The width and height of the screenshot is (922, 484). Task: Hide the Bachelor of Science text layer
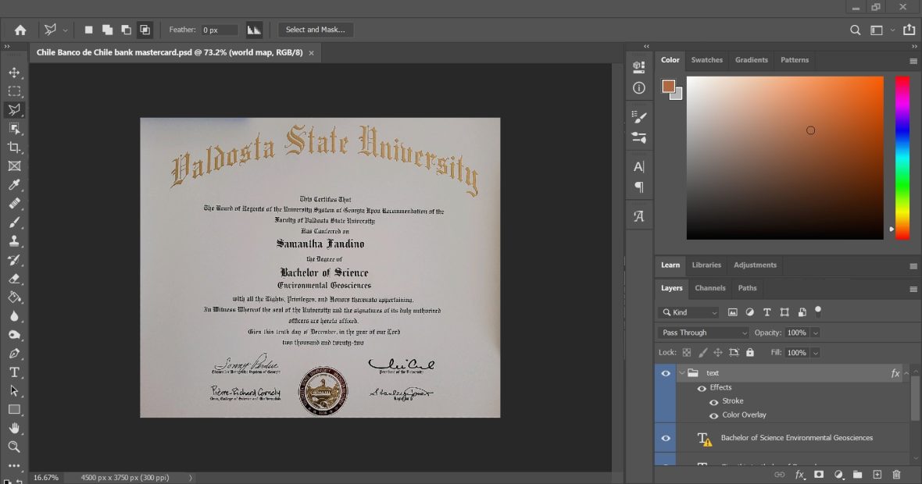(x=666, y=438)
